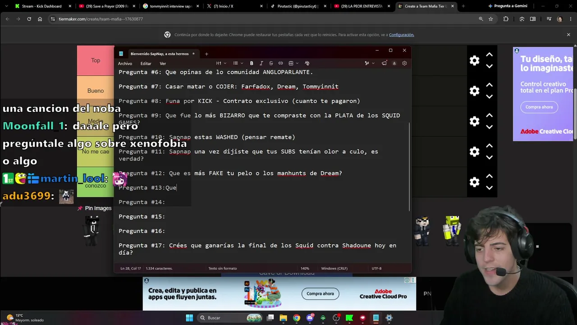Screen dimensions: 577x325
Task: Open Task View on the taskbar
Action: pyautogui.click(x=270, y=318)
